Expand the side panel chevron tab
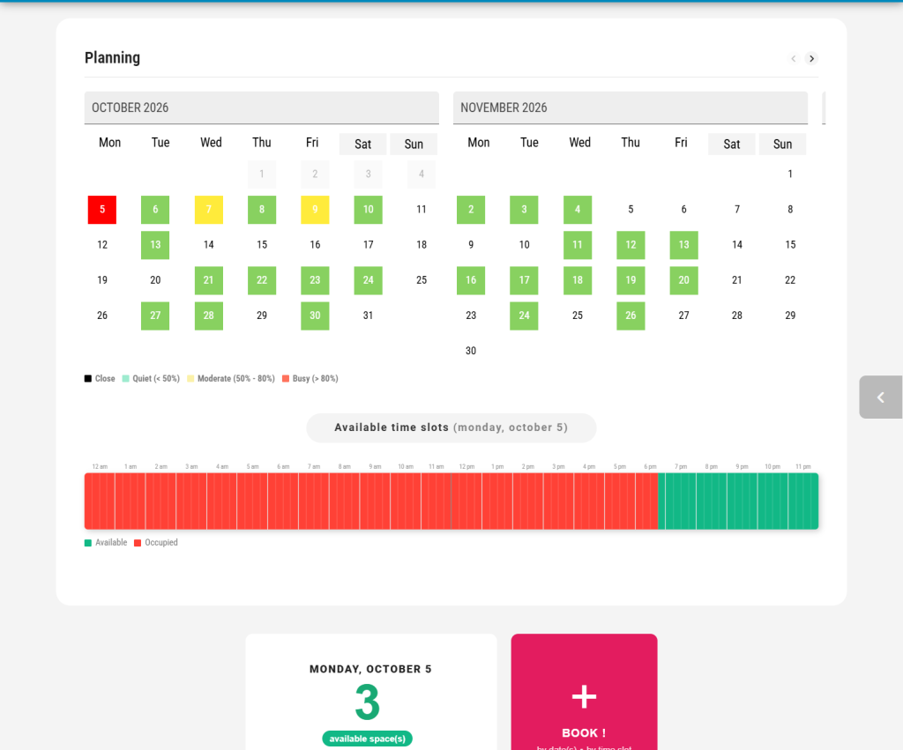Image resolution: width=903 pixels, height=750 pixels. click(x=881, y=397)
